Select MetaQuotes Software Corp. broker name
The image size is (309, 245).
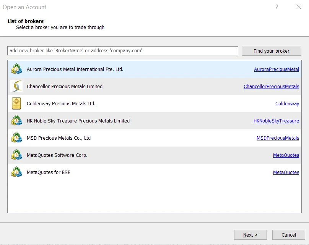click(57, 155)
